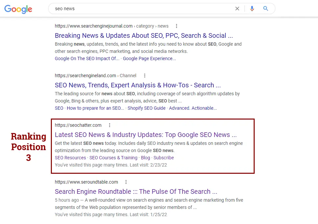Click the Google logo
Image resolution: width=318 pixels, height=224 pixels.
pyautogui.click(x=18, y=9)
